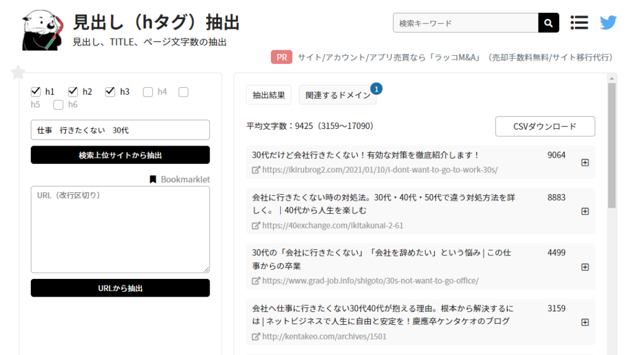Click subtitle 見出し、TITLE、ページ文字数の抽出

pos(150,42)
